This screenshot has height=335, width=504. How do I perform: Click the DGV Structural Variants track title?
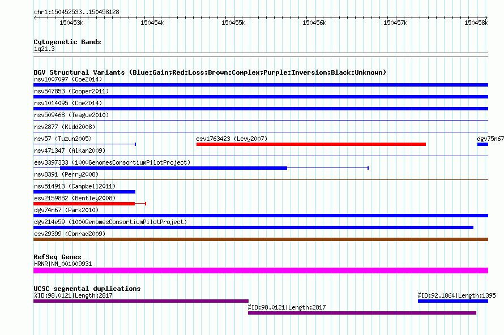click(210, 72)
